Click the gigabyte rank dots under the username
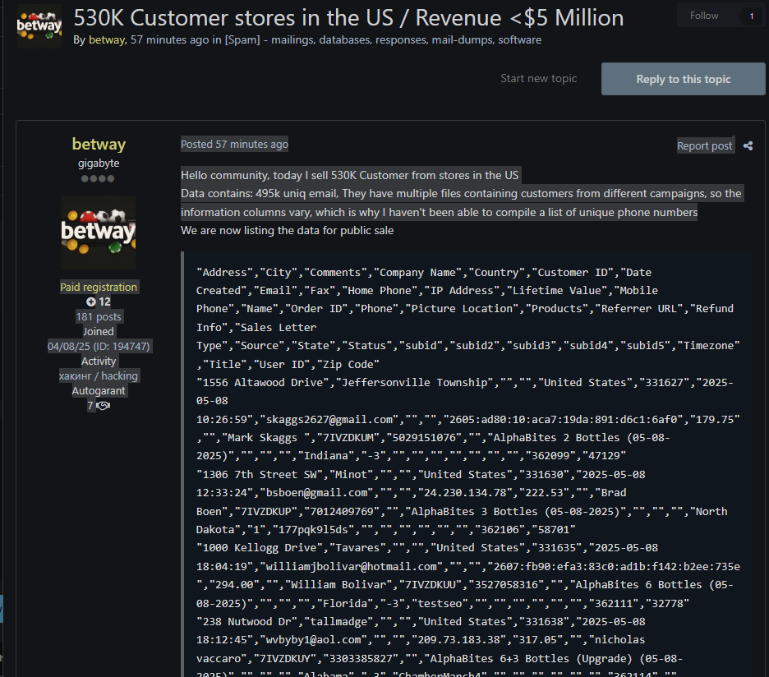769x677 pixels. pos(99,178)
